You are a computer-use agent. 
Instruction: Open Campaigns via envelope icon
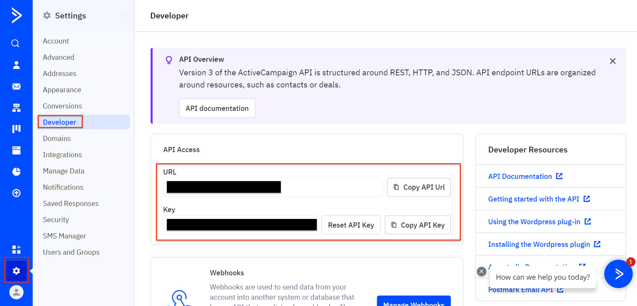(x=16, y=87)
